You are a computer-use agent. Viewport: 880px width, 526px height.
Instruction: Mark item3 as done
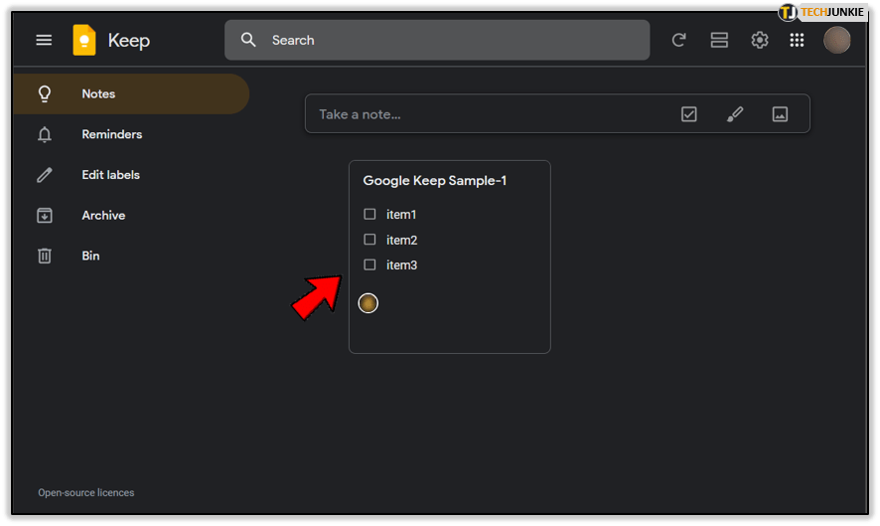tap(369, 264)
